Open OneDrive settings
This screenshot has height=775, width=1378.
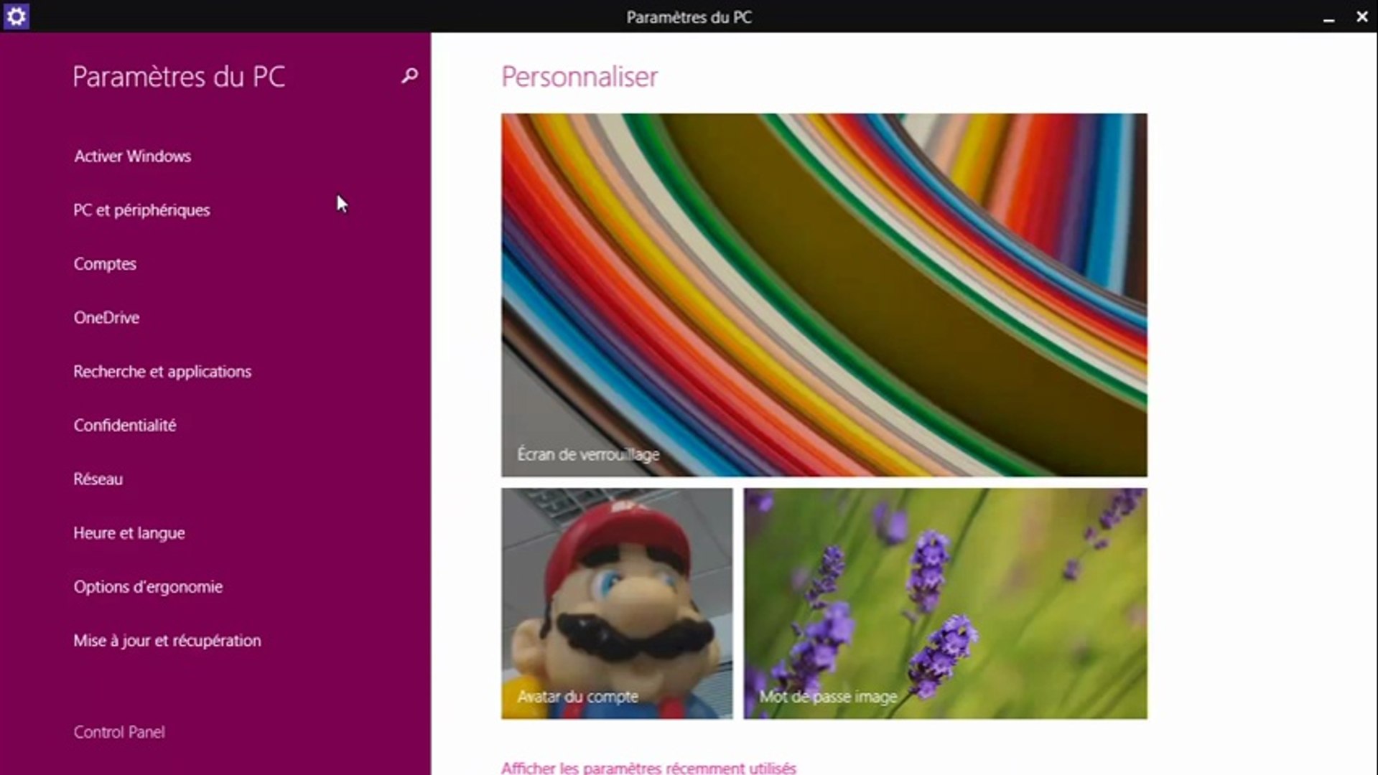106,317
